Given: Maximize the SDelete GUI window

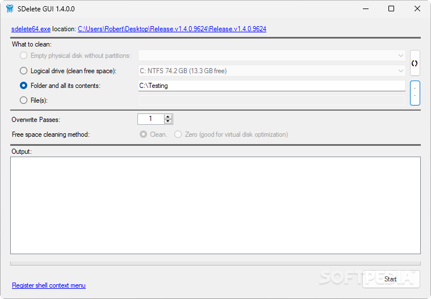Looking at the screenshot, I should click(x=391, y=9).
